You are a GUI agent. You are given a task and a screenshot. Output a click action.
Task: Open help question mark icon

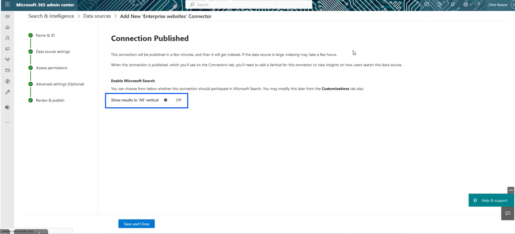pos(479,5)
